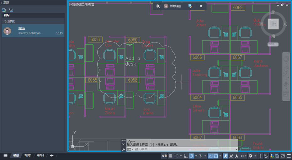Toggle clean screen icon in status bar
The image size is (292, 160).
pyautogui.click(x=283, y=156)
